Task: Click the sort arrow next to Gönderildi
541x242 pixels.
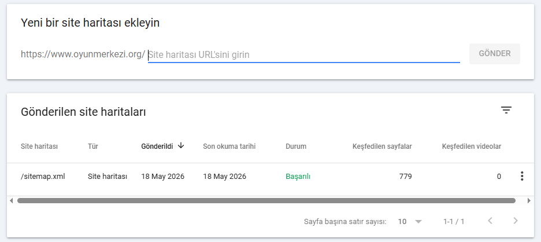Action: pyautogui.click(x=181, y=146)
